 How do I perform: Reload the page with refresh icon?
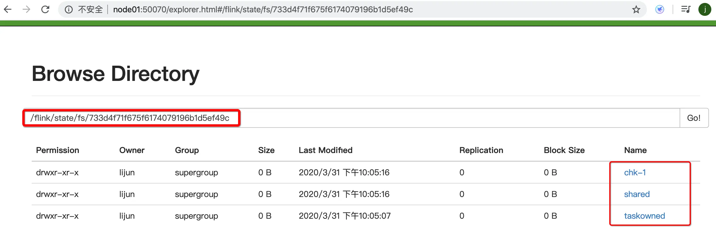(45, 9)
